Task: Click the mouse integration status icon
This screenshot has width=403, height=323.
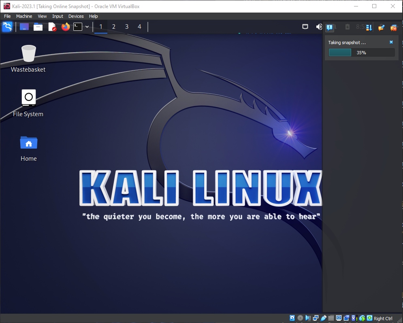Action: 362,318
